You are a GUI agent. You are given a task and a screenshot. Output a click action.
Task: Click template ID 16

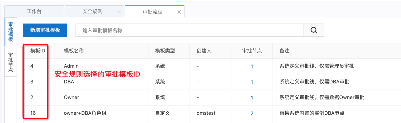coord(33,113)
